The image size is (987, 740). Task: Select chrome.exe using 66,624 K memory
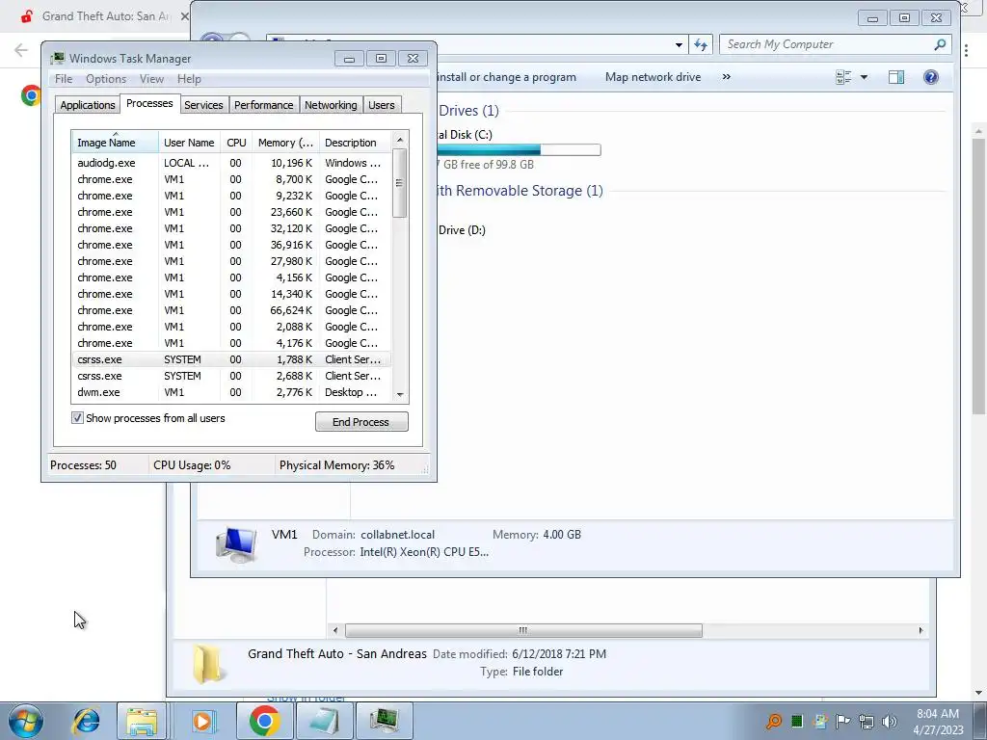pyautogui.click(x=230, y=310)
